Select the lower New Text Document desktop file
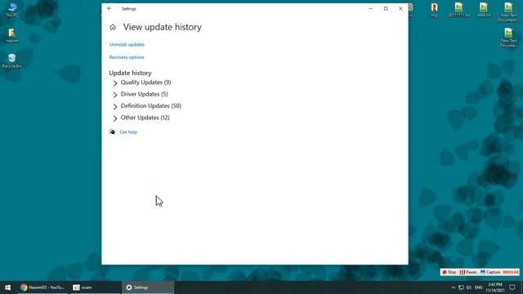The width and height of the screenshot is (523, 294). click(x=508, y=38)
